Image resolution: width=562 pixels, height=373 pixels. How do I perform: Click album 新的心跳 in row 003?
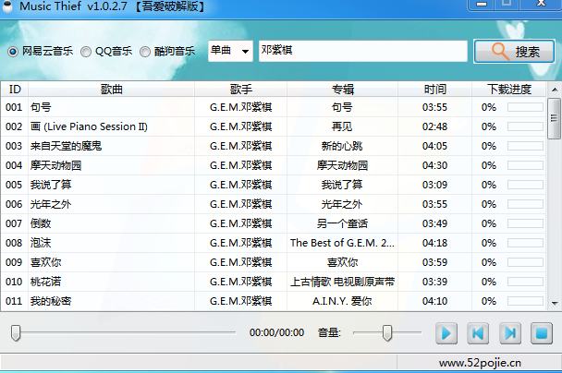[342, 146]
